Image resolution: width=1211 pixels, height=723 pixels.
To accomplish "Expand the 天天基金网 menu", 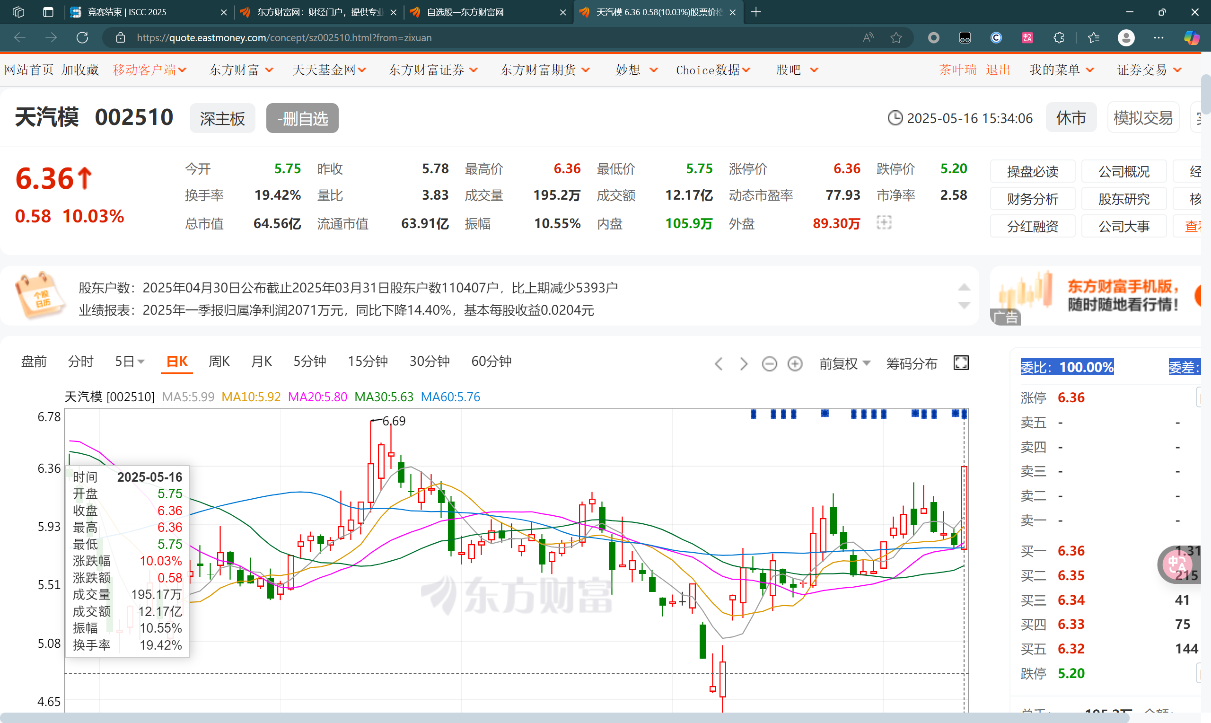I will pos(329,70).
